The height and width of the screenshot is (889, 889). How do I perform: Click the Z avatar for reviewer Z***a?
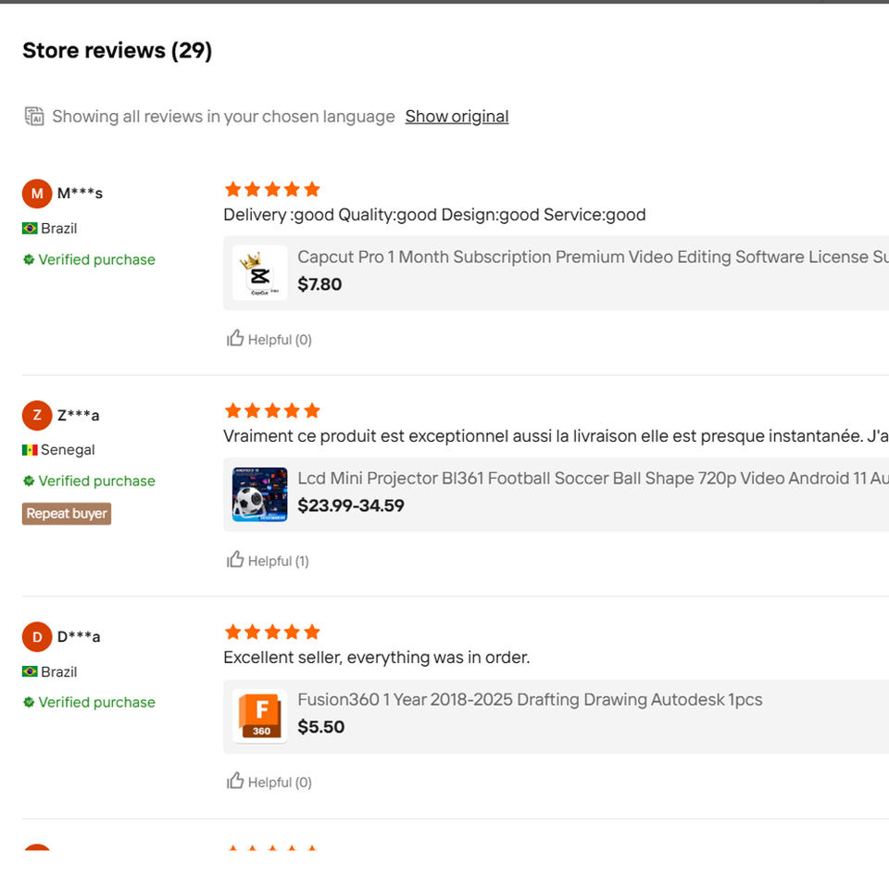36,415
